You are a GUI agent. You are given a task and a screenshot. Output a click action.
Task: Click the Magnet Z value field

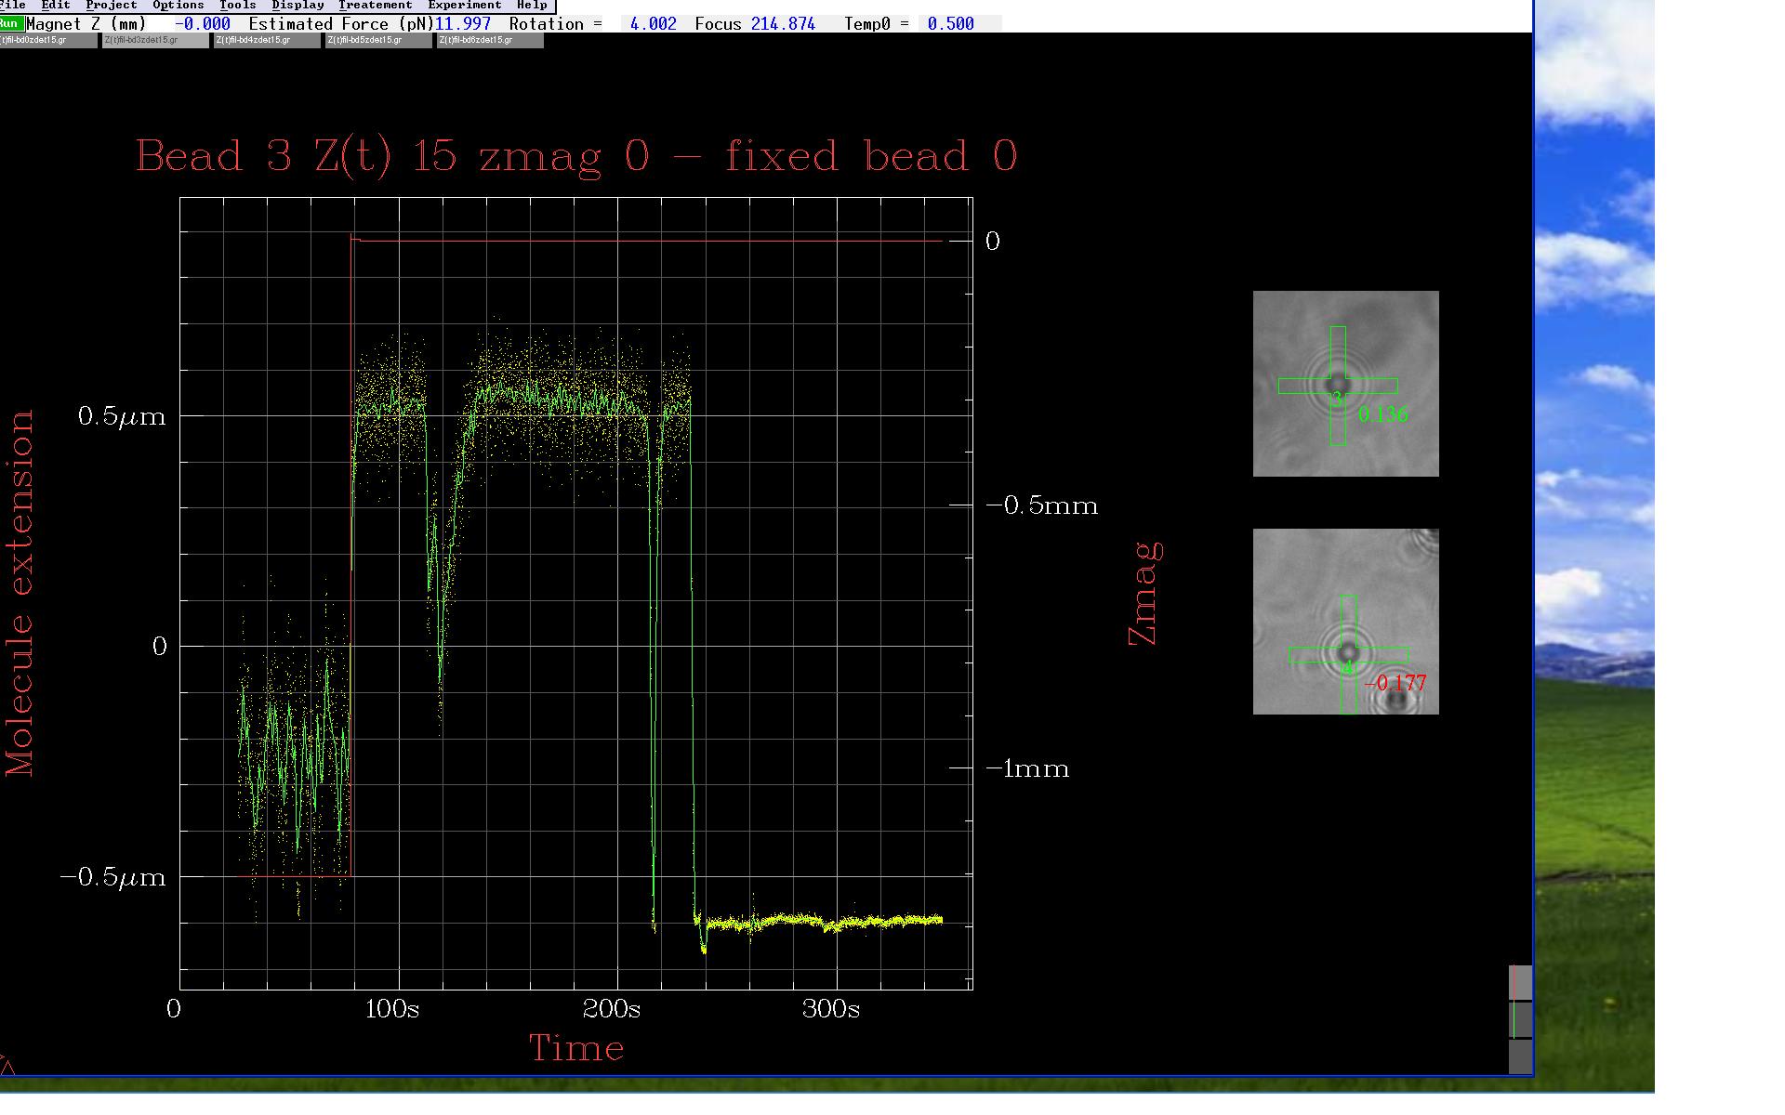click(203, 24)
